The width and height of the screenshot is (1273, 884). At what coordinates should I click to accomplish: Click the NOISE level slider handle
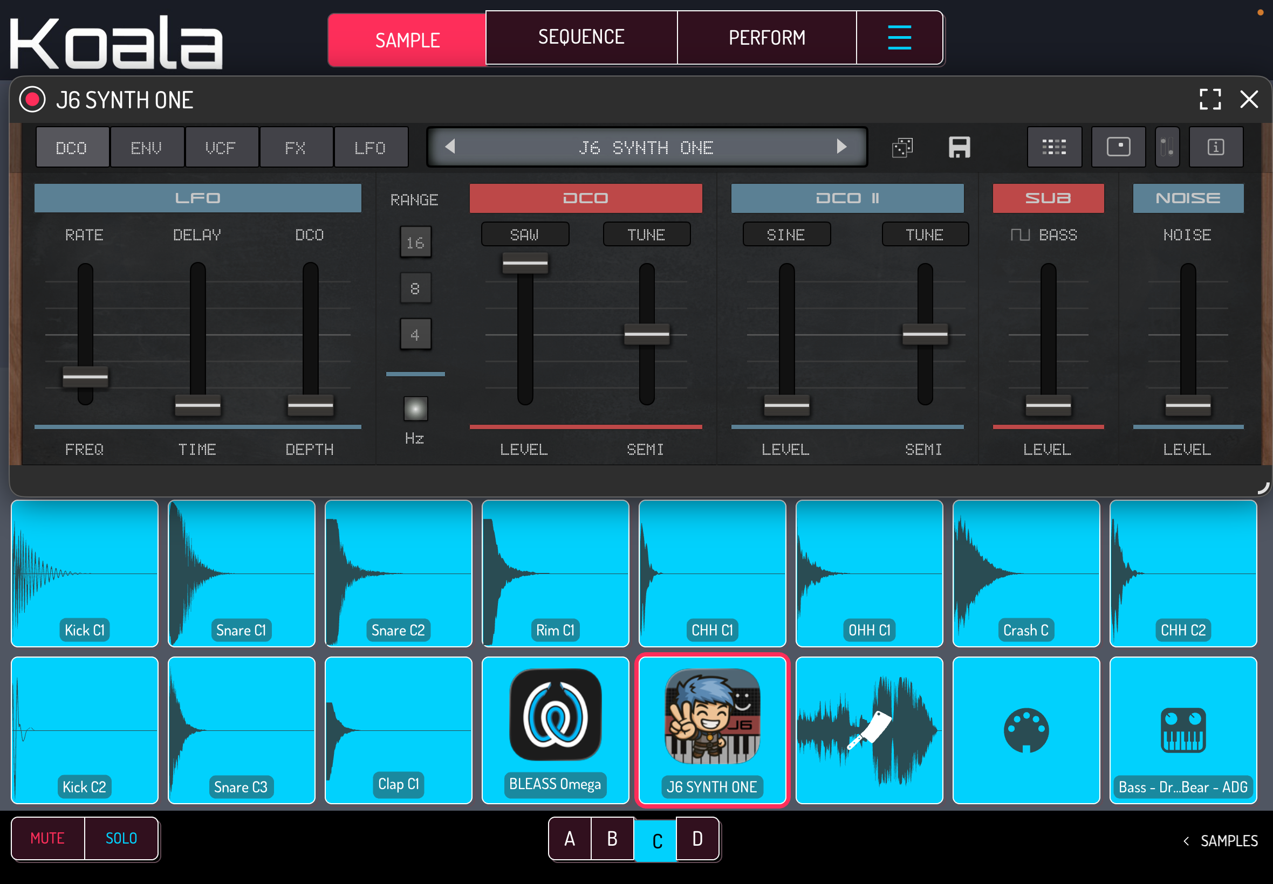(x=1188, y=405)
